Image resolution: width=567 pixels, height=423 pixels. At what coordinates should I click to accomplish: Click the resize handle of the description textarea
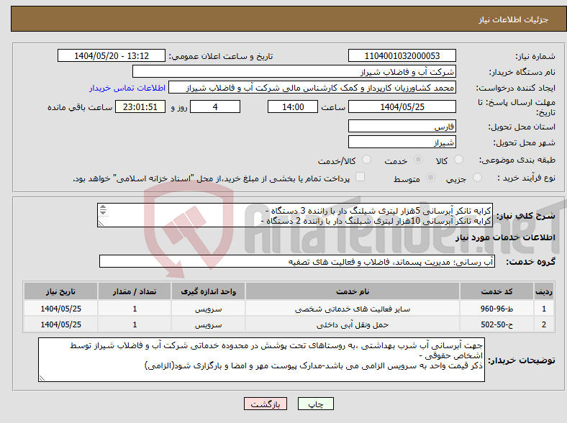tap(101, 224)
